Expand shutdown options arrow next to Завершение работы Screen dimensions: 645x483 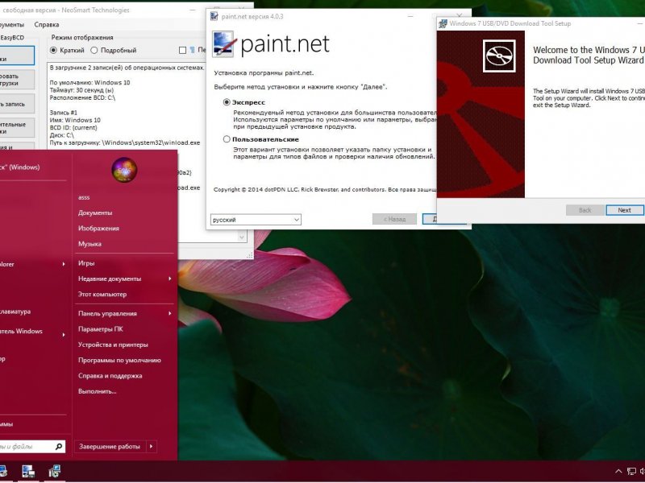152,446
